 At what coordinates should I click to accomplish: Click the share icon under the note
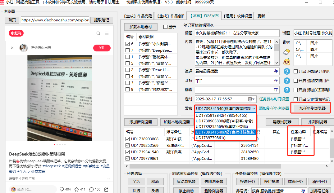(106, 189)
